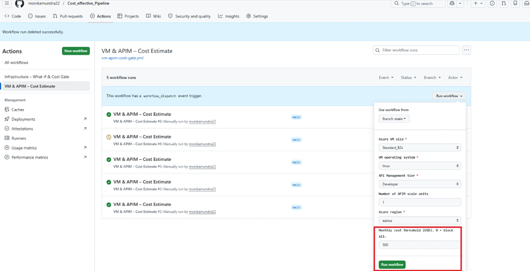Expand the Copilot dropdown arrow
The height and width of the screenshot is (271, 530).
(x=460, y=3)
